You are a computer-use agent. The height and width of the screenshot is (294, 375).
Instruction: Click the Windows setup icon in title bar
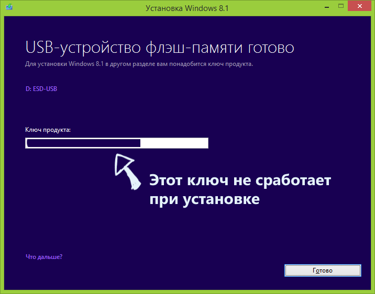pyautogui.click(x=9, y=7)
